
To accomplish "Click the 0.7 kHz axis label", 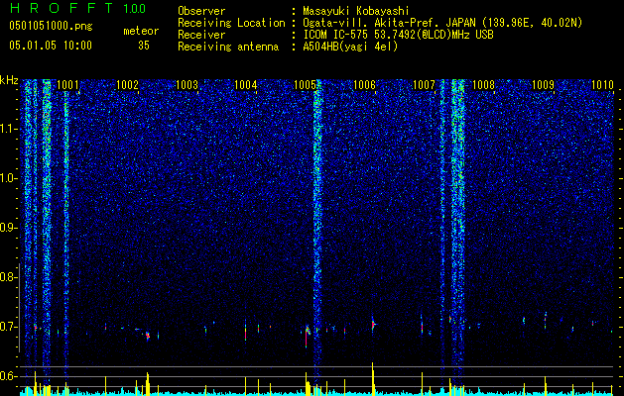I will pyautogui.click(x=9, y=327).
